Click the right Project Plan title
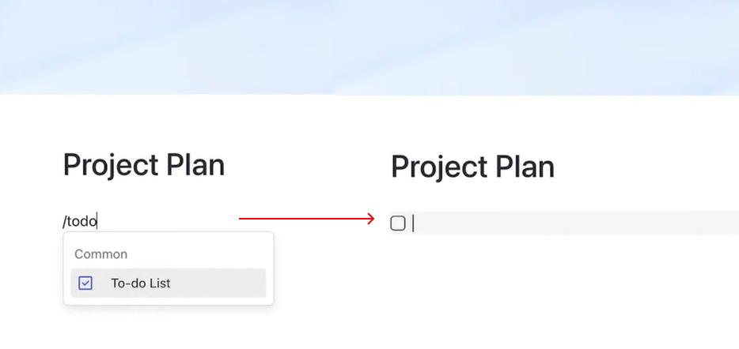Image resolution: width=739 pixels, height=349 pixels. pyautogui.click(x=472, y=167)
